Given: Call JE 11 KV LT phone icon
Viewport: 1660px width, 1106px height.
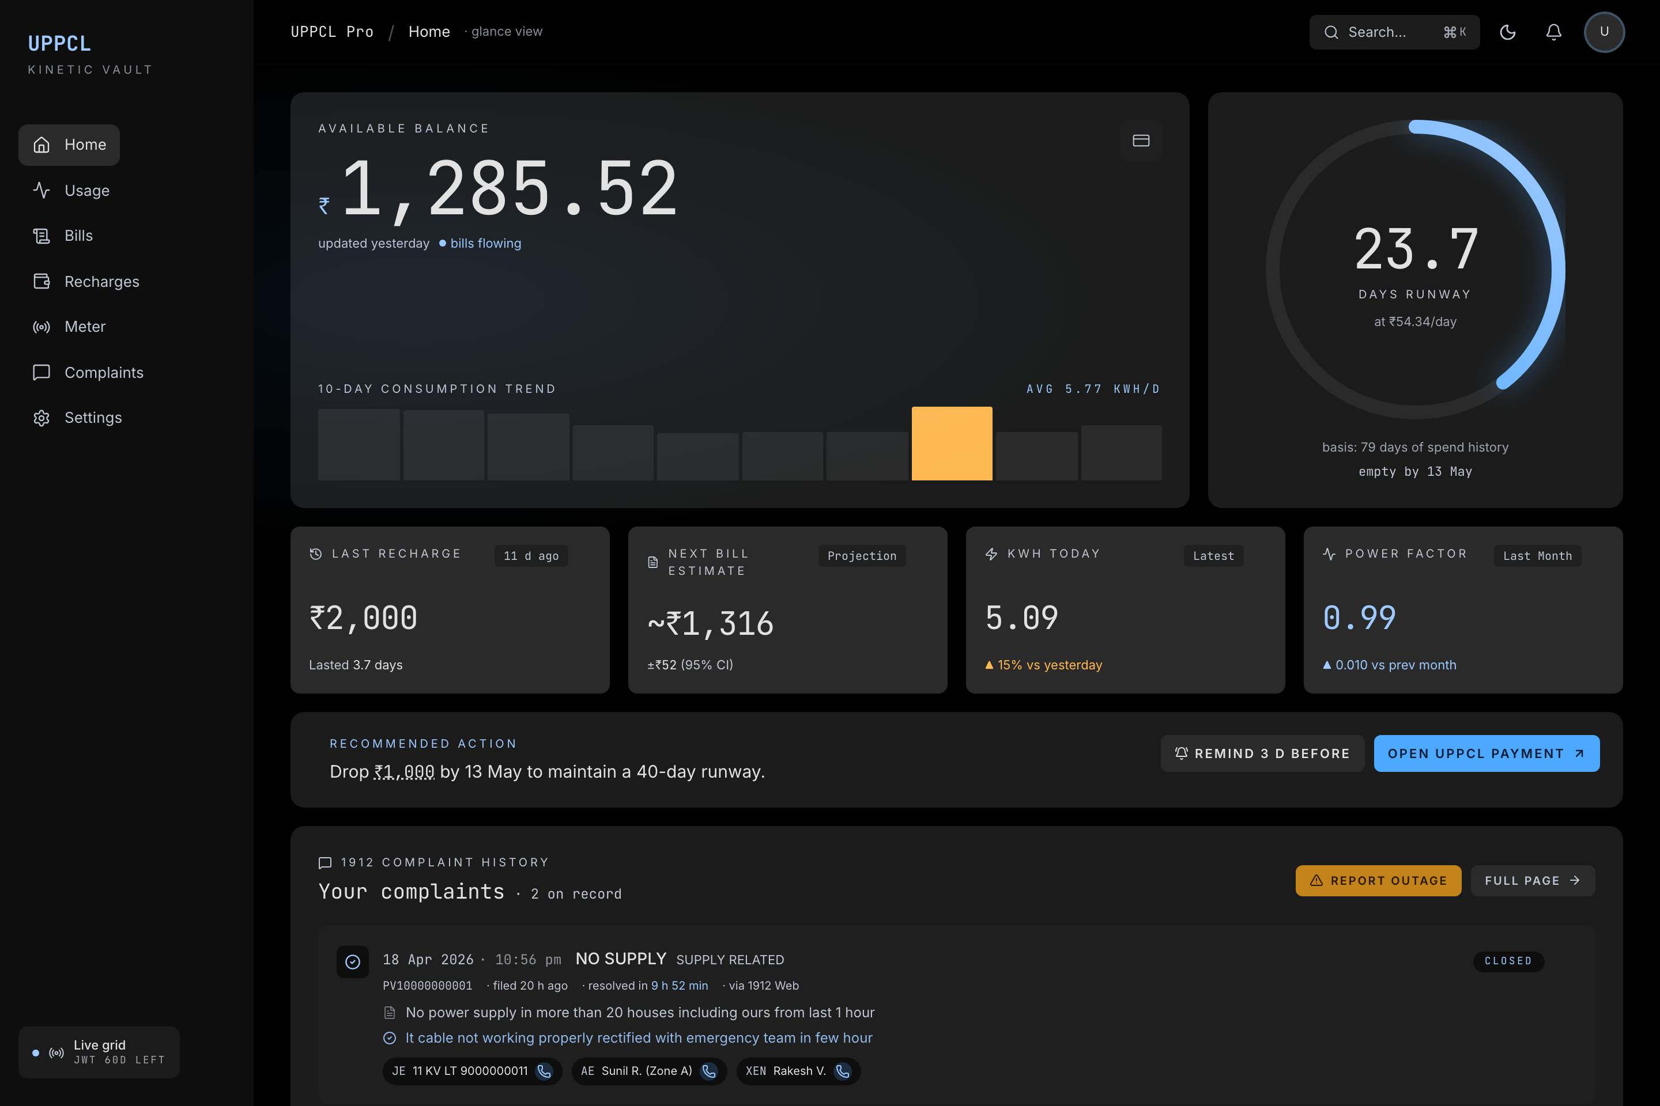Looking at the screenshot, I should click(x=544, y=1071).
